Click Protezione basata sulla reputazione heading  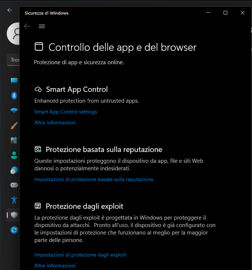104,149
